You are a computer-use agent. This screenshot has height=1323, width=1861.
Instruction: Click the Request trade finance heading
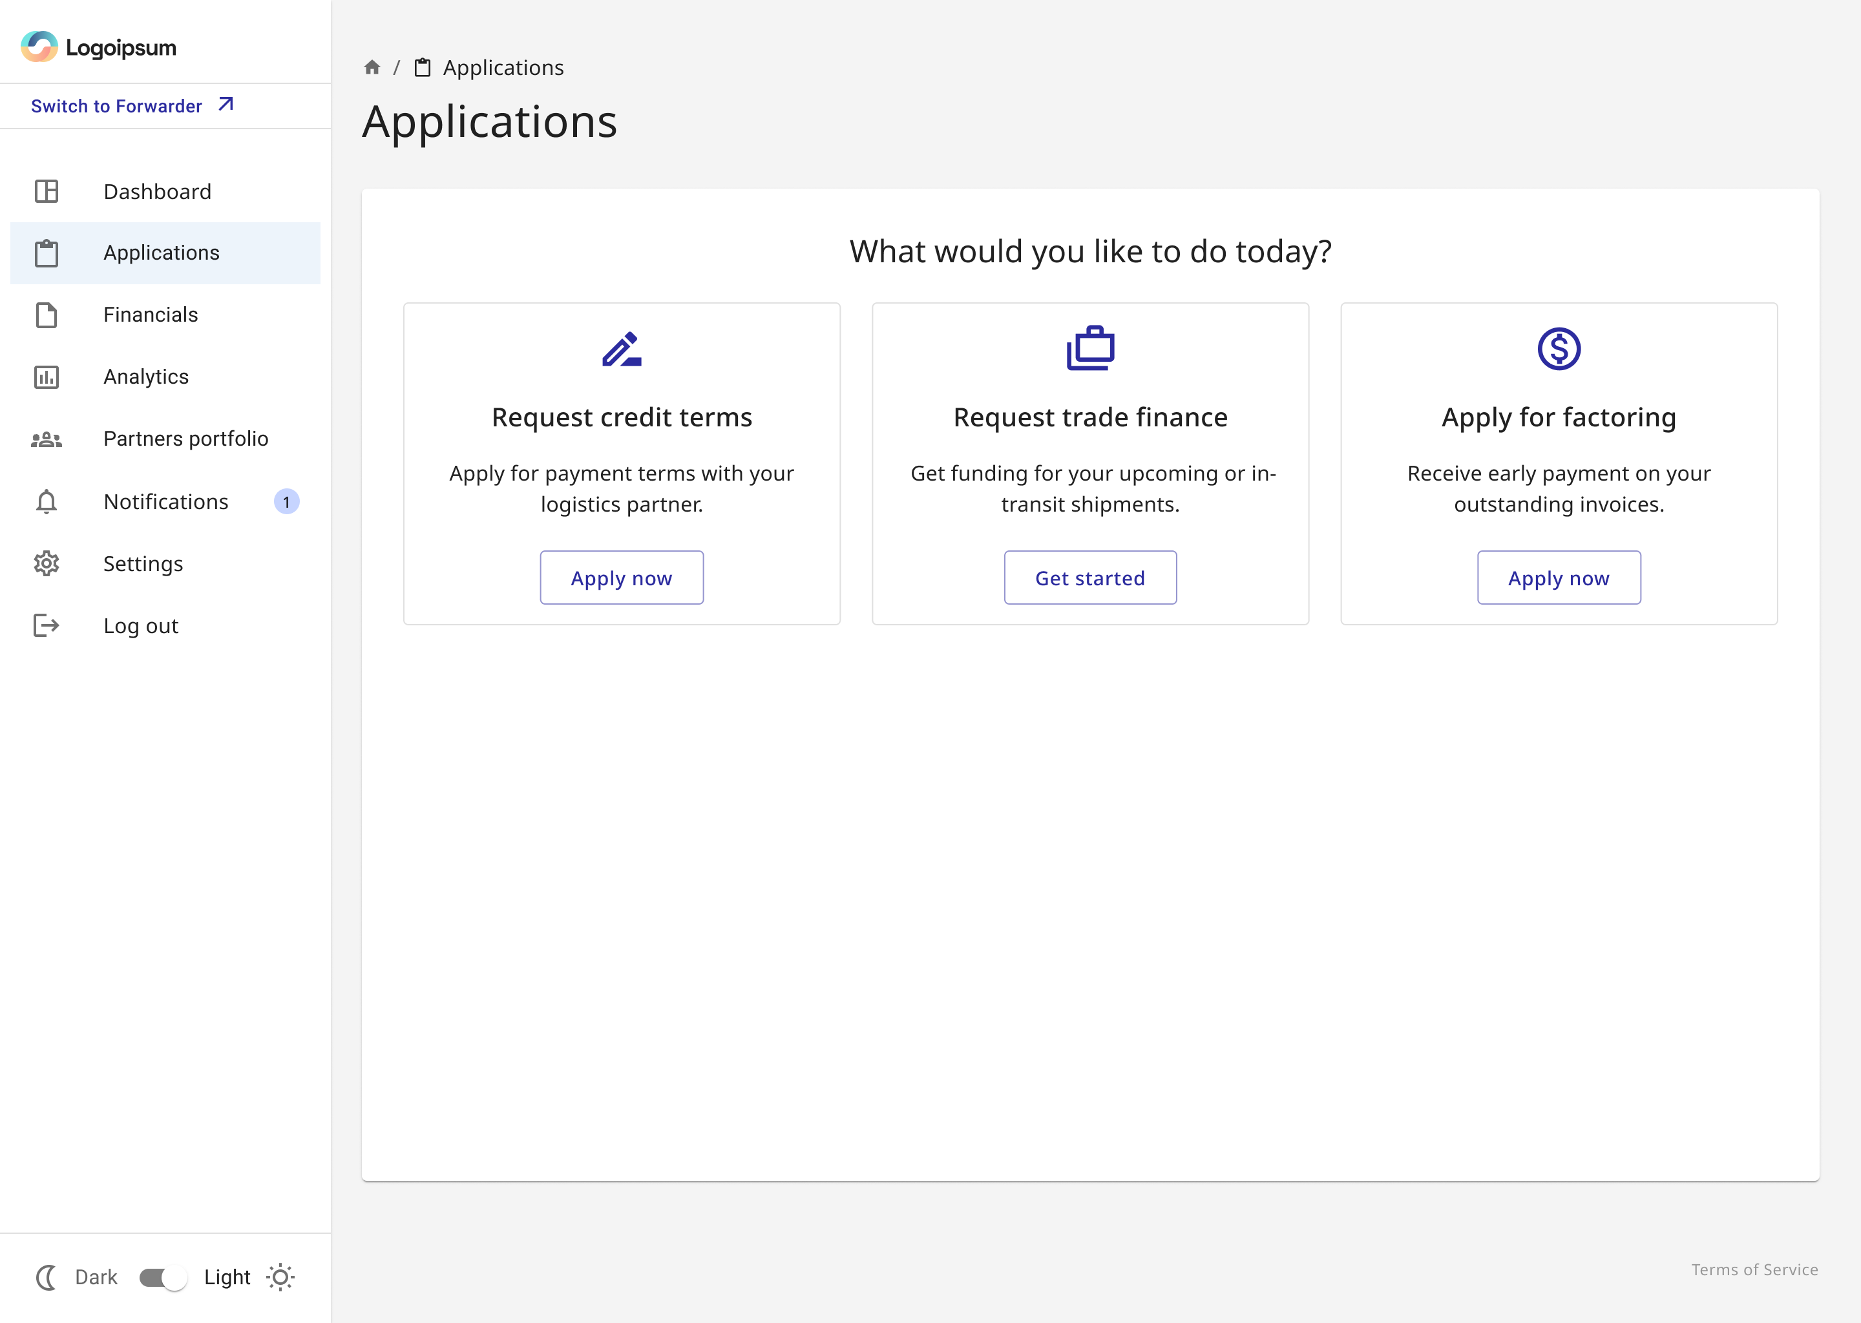tap(1090, 417)
